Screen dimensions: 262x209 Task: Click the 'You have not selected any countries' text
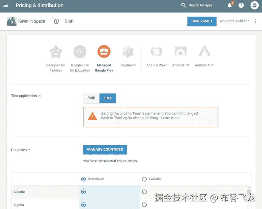tap(110, 161)
